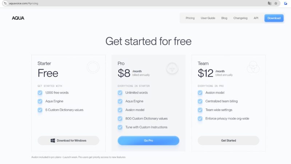Click the AQUA logo
291x164 pixels.
pyautogui.click(x=18, y=18)
